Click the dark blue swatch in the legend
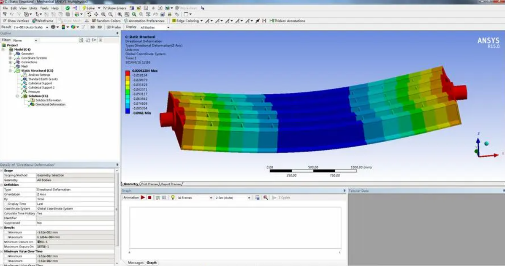Viewport: 505px width, 266px height. 128,111
